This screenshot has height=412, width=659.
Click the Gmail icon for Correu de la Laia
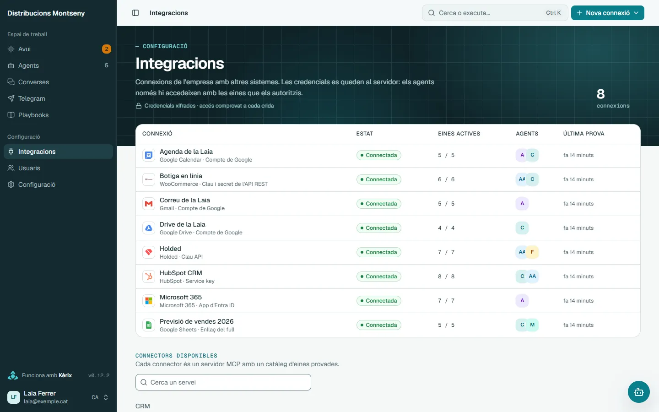point(149,204)
